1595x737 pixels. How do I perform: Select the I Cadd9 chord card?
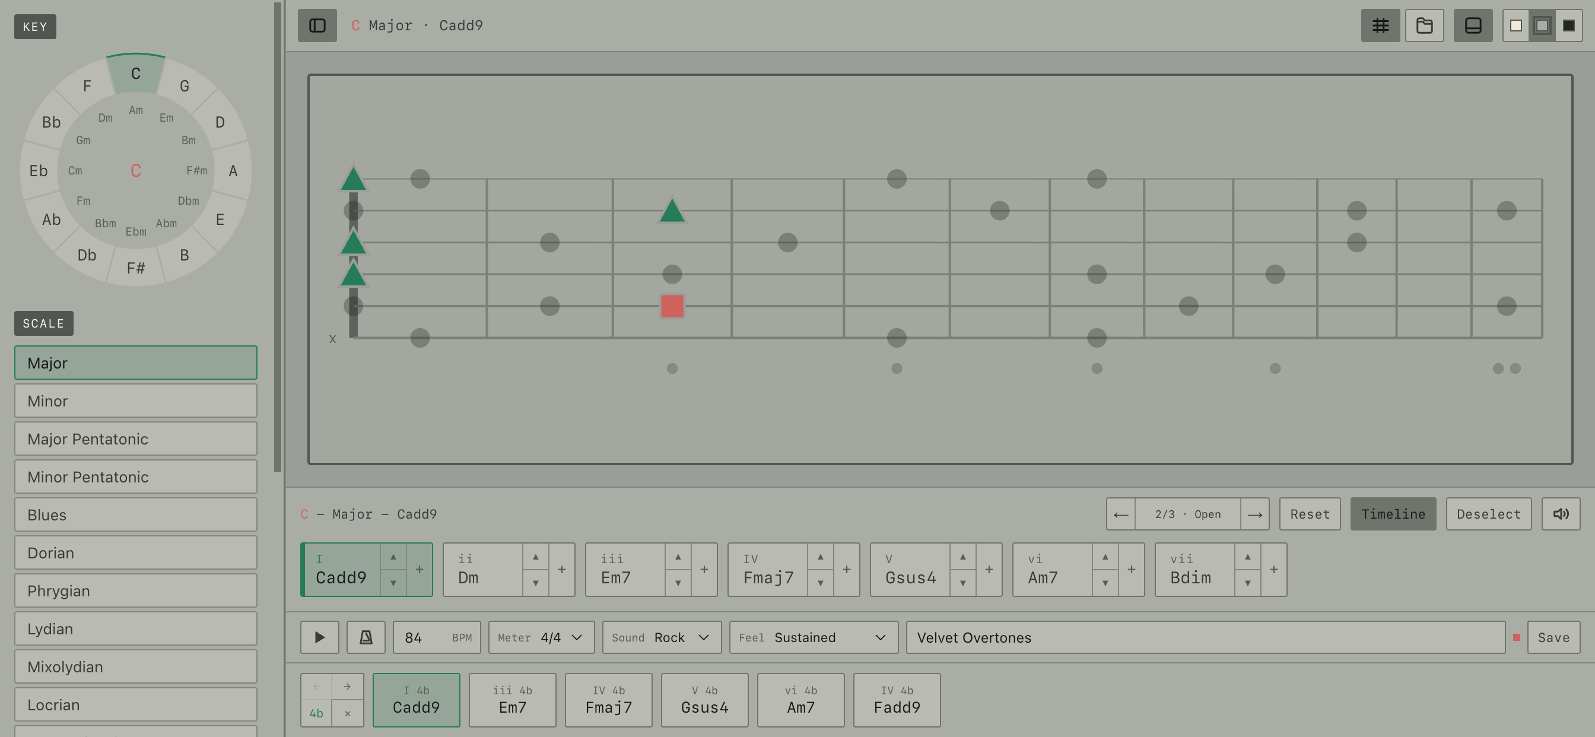[341, 570]
